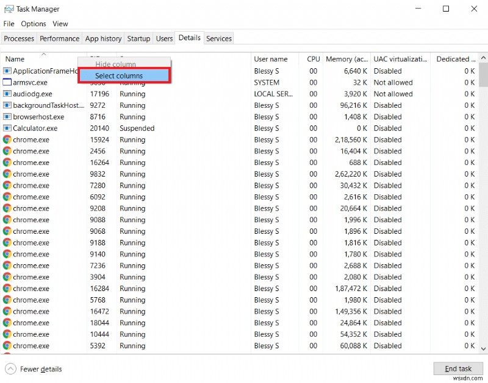
Task: Open the Services tab
Action: [219, 38]
